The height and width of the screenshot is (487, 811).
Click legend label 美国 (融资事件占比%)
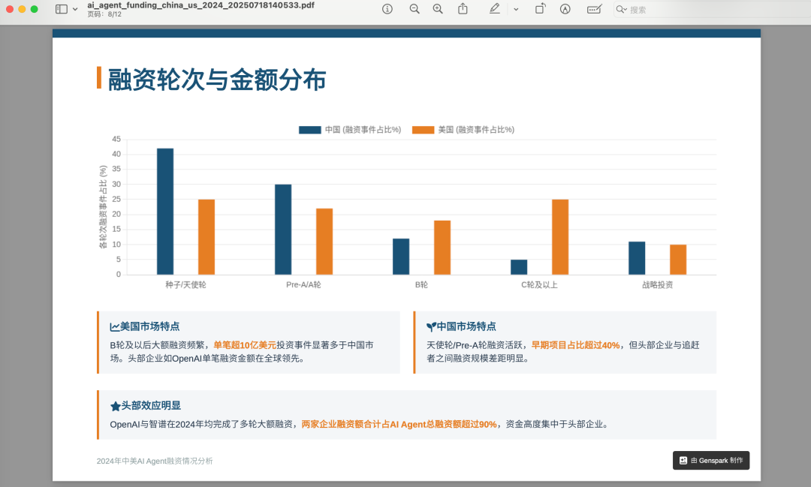(476, 130)
